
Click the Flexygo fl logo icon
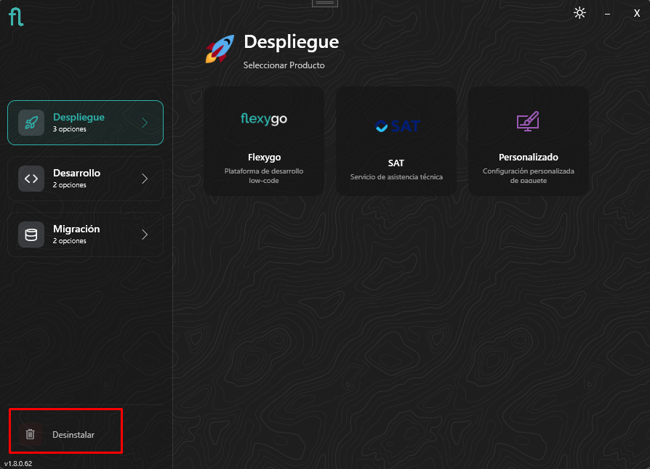(x=16, y=17)
